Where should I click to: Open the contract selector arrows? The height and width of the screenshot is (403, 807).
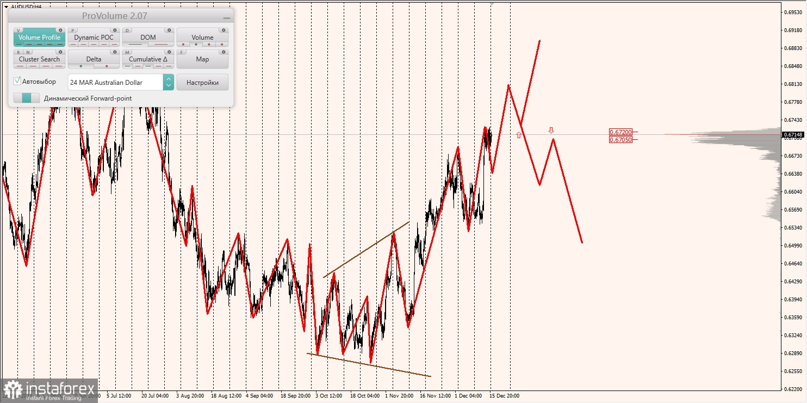coord(168,82)
